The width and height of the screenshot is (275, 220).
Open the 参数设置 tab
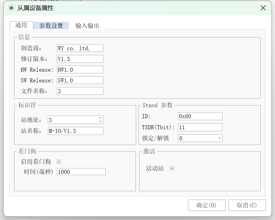tap(51, 26)
